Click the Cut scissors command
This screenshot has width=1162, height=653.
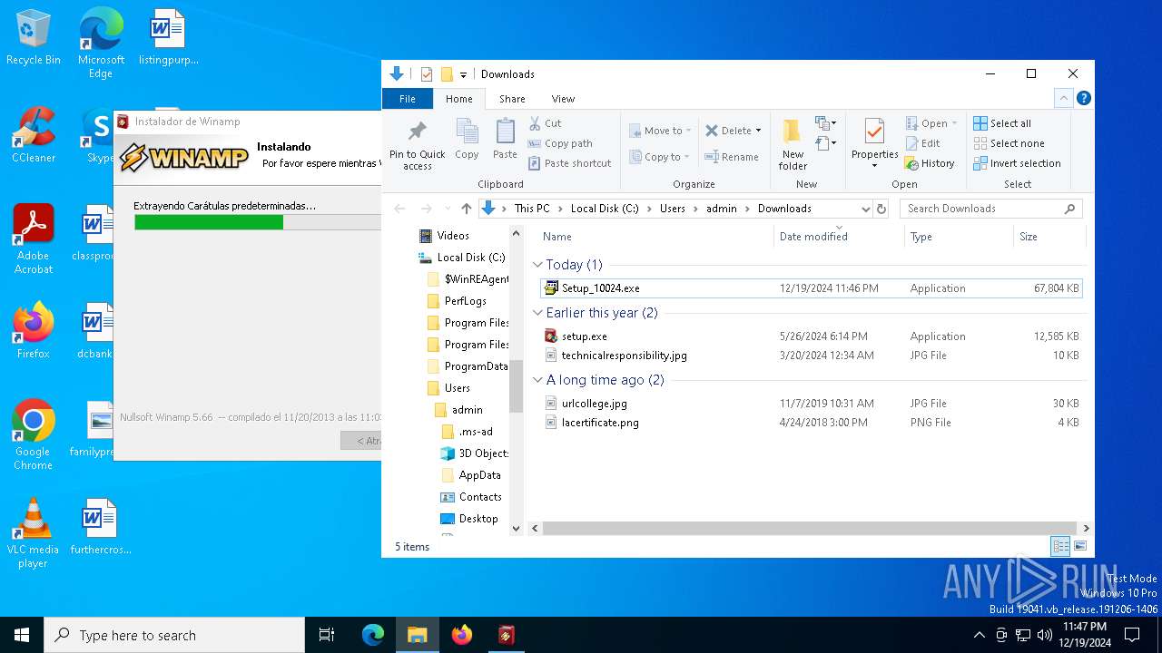point(545,123)
